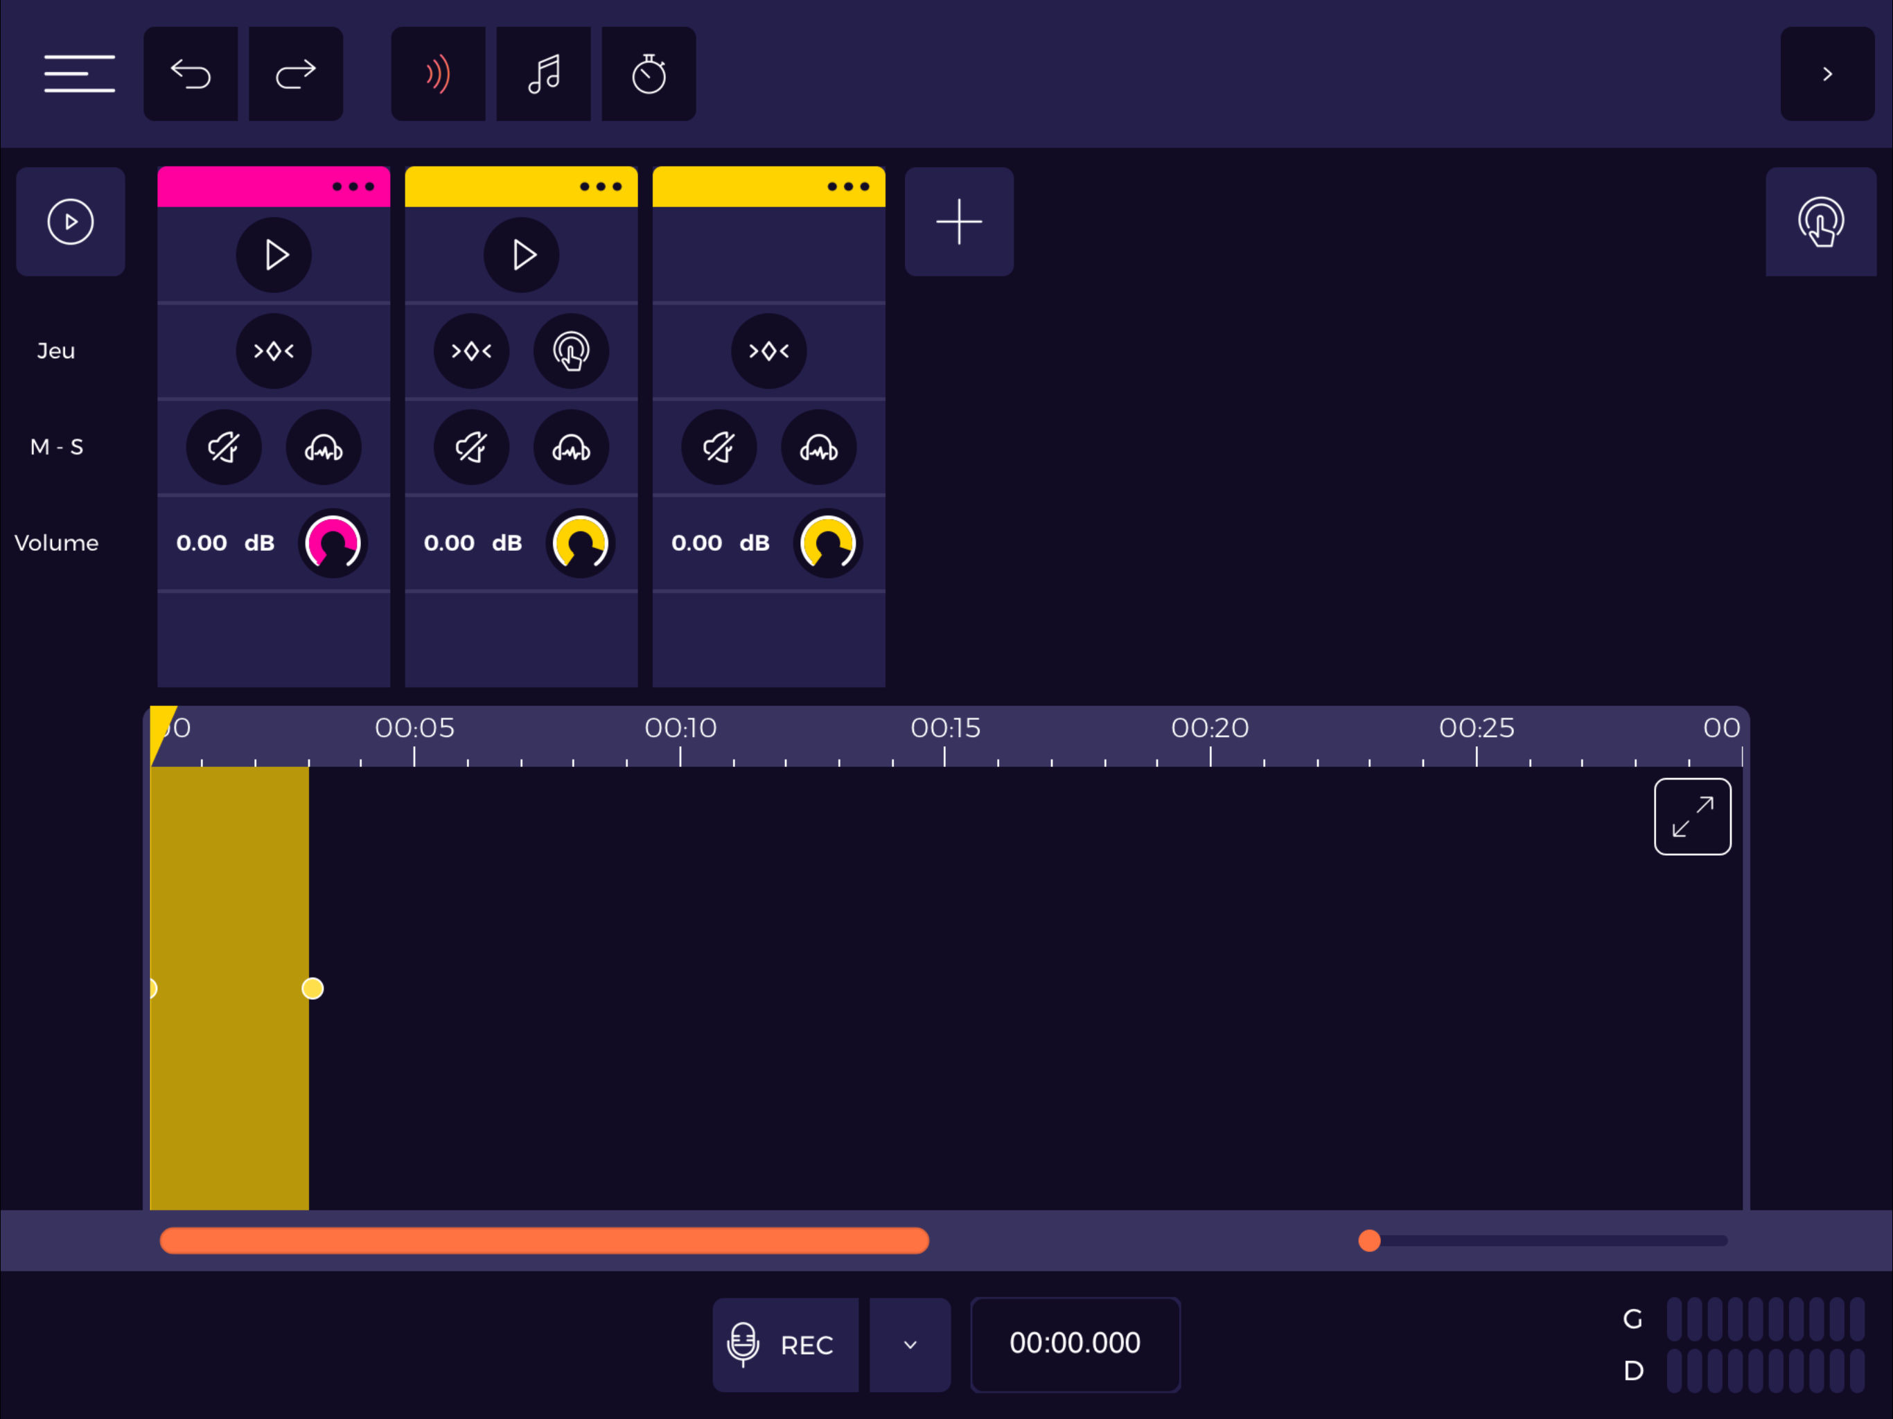Open the hamburger main menu
1893x1419 pixels.
click(x=80, y=73)
